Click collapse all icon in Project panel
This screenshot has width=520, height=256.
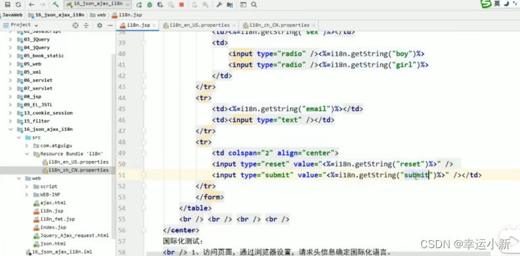[86, 26]
